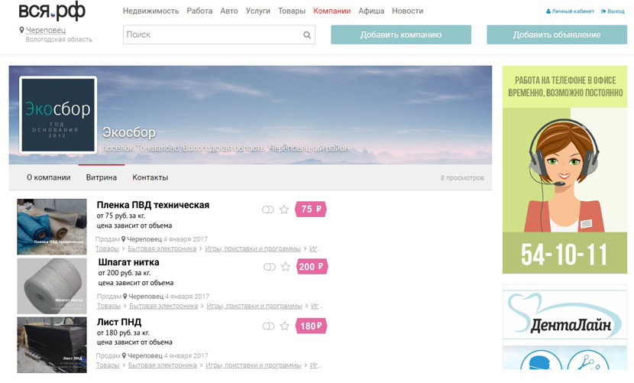
Task: Click the Вологодская область region text
Action: pyautogui.click(x=59, y=40)
